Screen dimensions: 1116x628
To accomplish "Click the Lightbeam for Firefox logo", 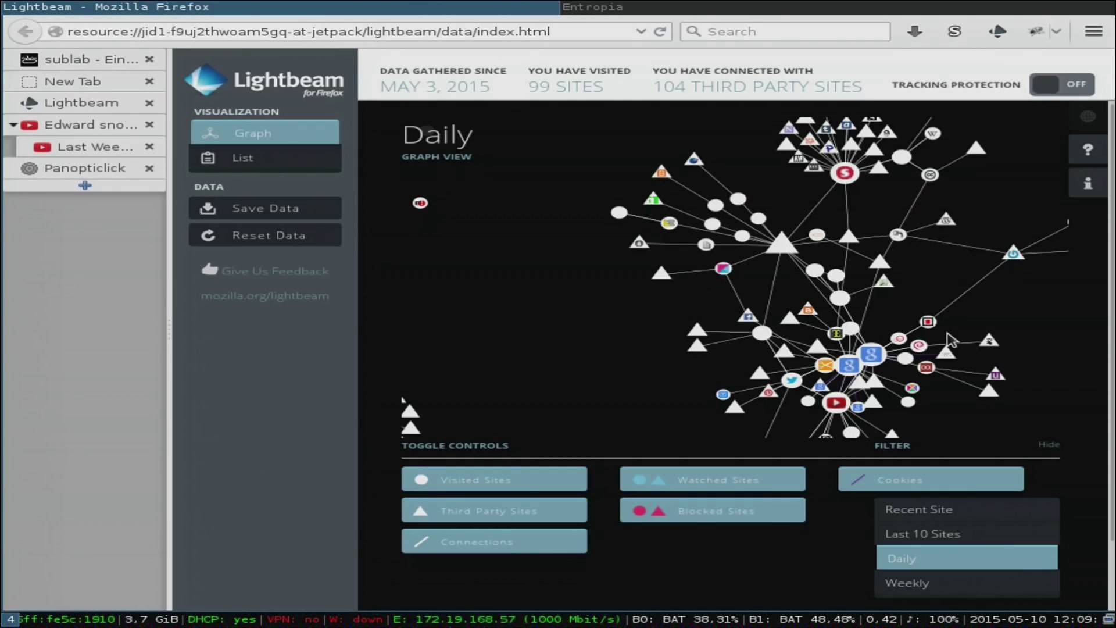I will pyautogui.click(x=264, y=80).
